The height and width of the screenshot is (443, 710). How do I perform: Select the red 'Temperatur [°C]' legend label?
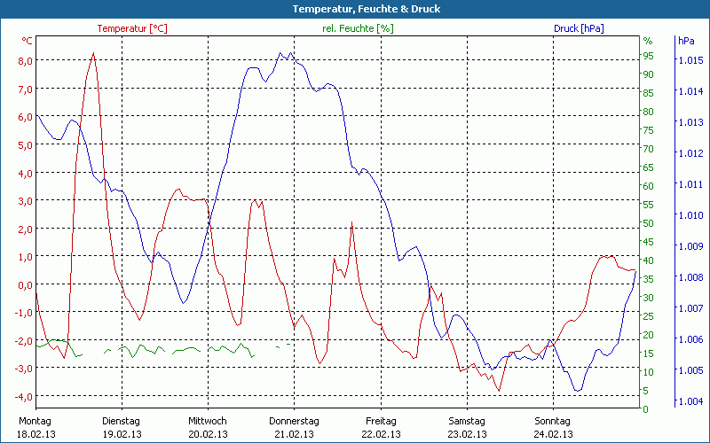click(x=132, y=28)
